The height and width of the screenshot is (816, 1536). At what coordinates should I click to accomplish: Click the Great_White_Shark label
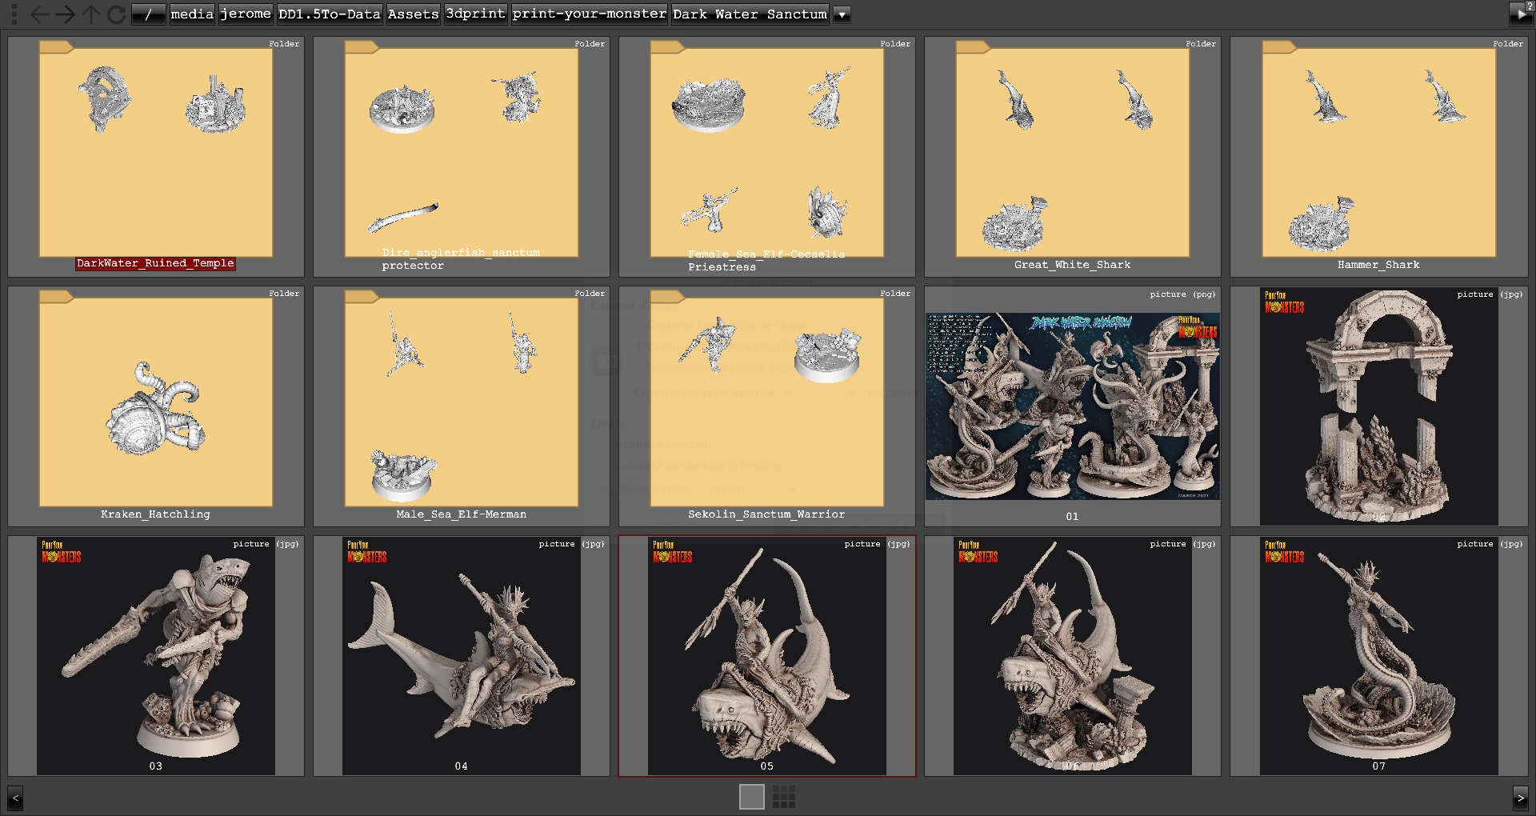coord(1073,265)
